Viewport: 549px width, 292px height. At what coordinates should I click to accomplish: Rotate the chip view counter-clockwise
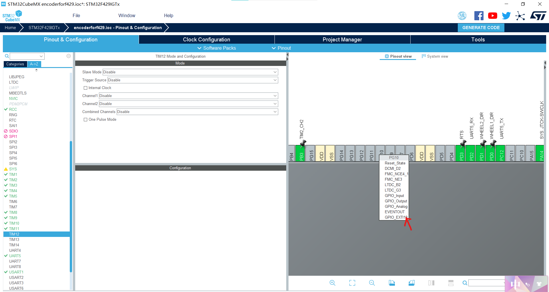click(x=411, y=283)
